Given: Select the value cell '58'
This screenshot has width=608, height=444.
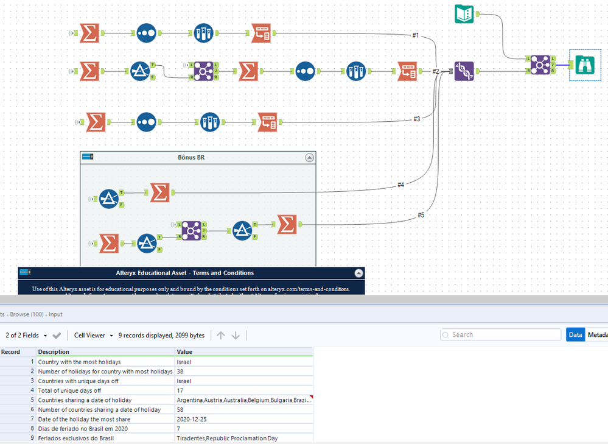Looking at the screenshot, I should pyautogui.click(x=244, y=409).
